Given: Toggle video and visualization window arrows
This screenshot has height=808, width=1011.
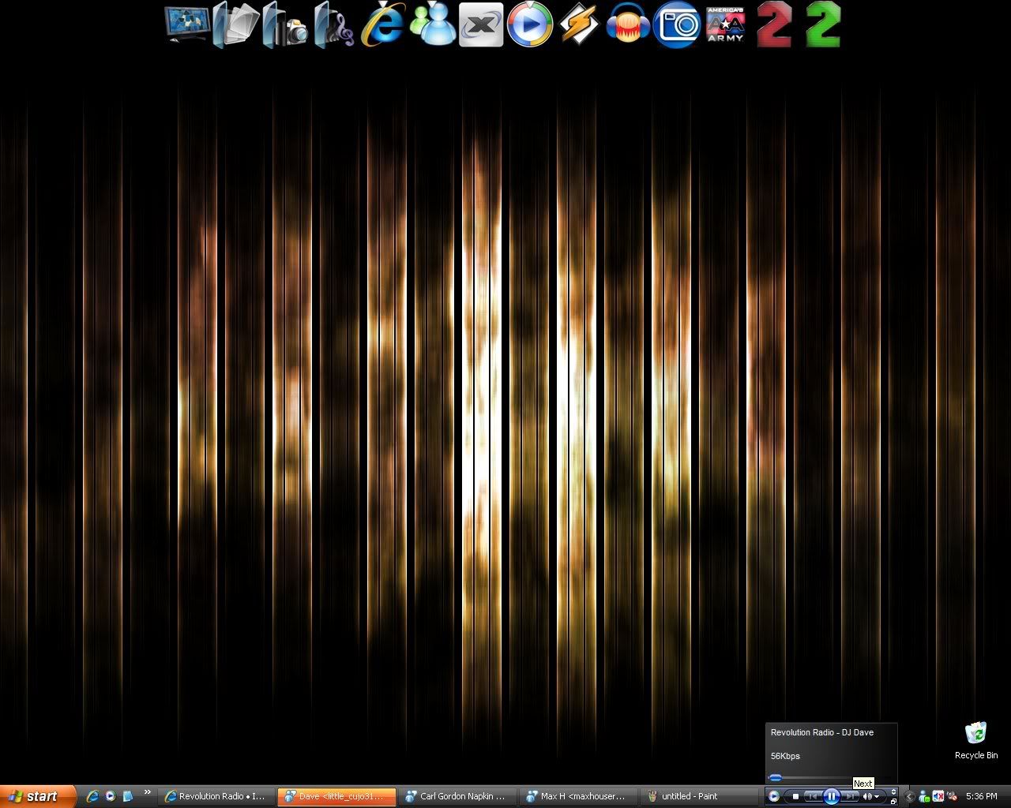Looking at the screenshot, I should tap(893, 791).
